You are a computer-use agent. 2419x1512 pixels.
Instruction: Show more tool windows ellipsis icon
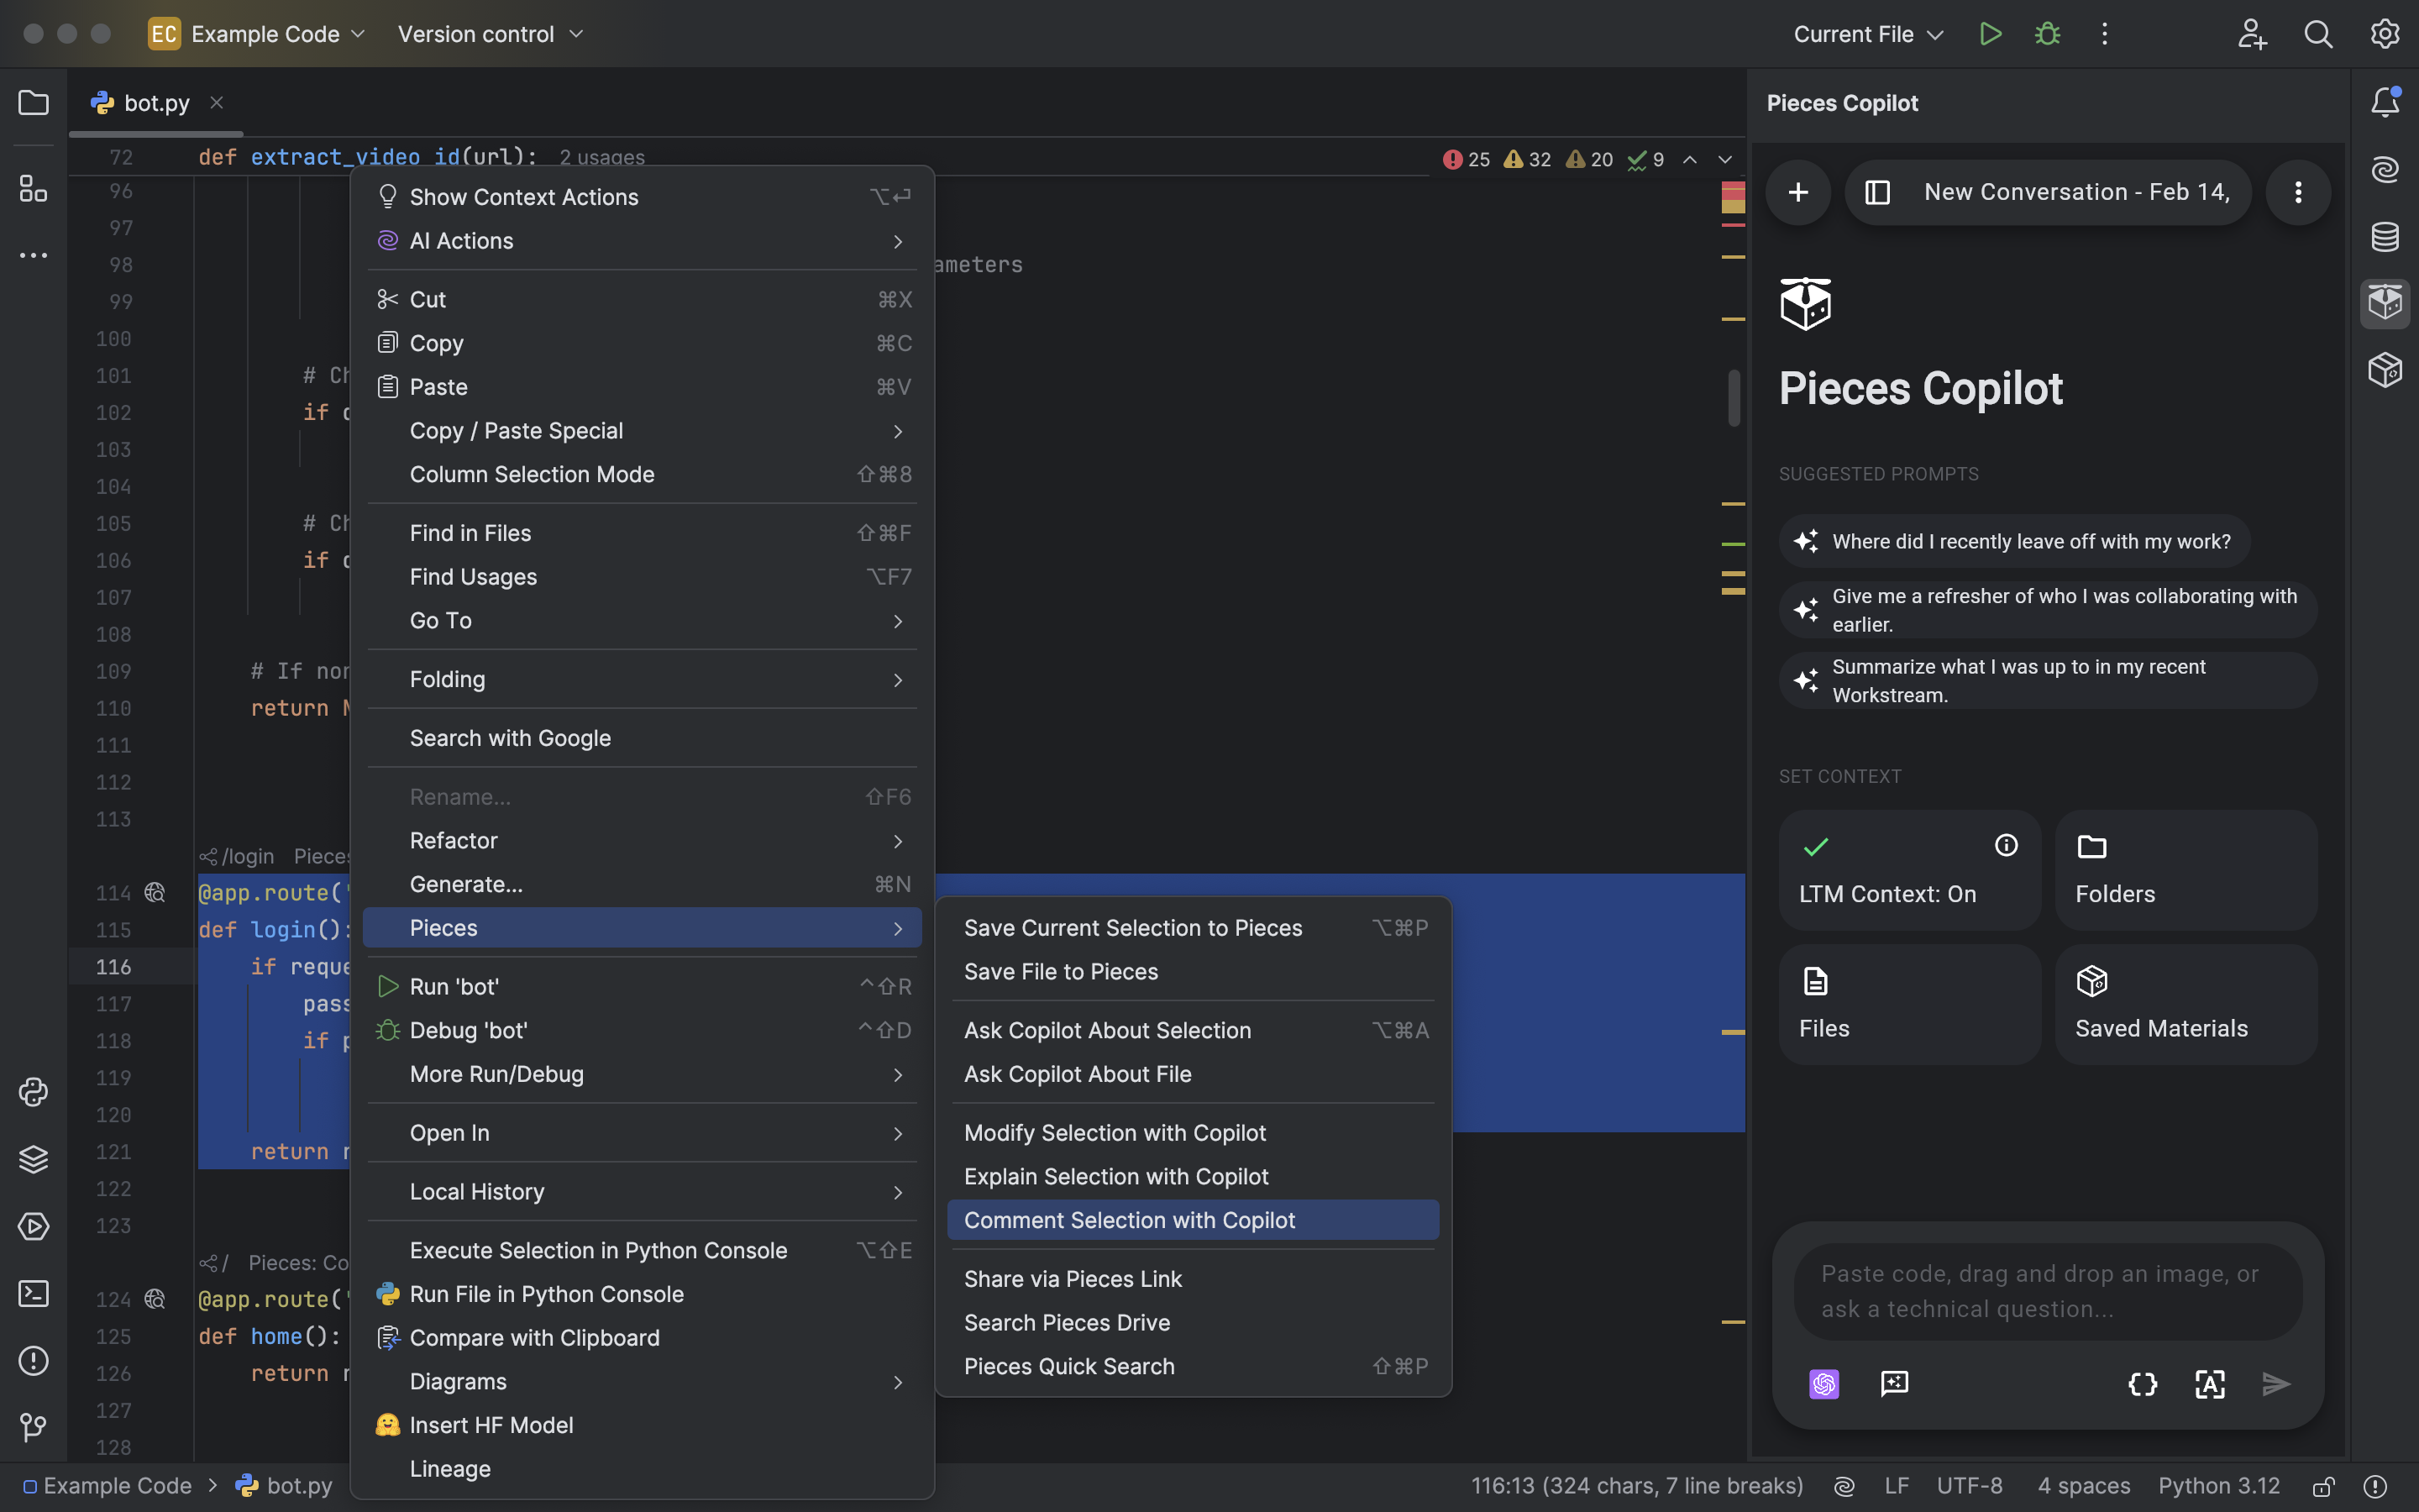coord(34,256)
